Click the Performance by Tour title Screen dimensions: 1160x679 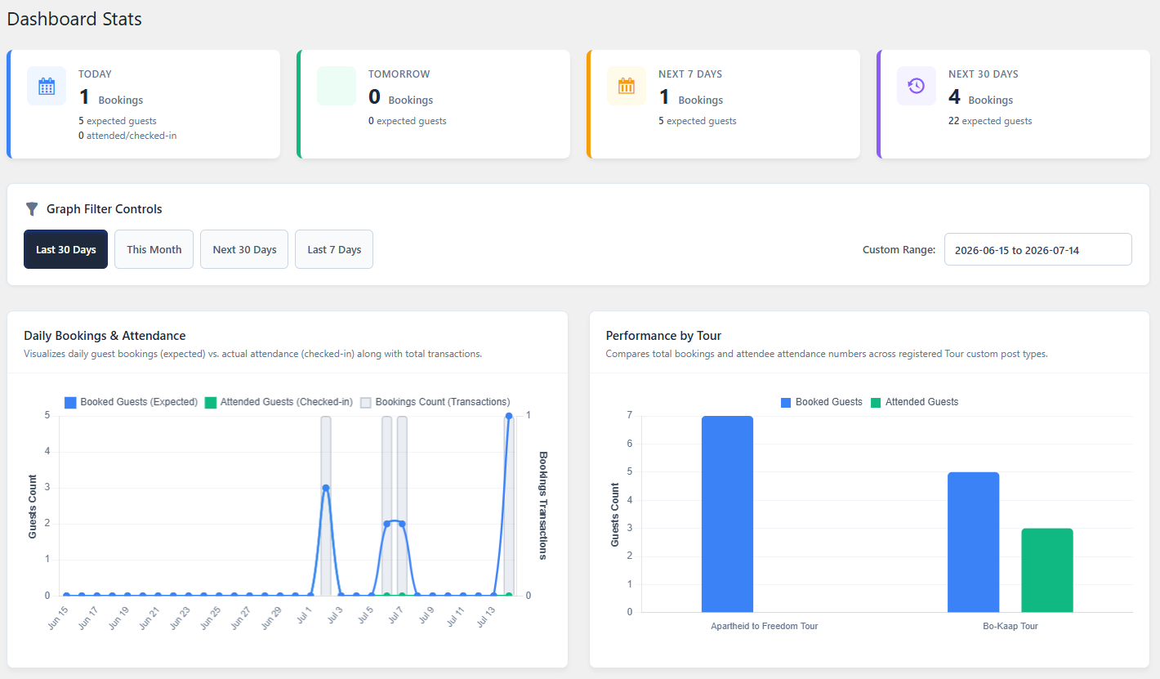663,336
